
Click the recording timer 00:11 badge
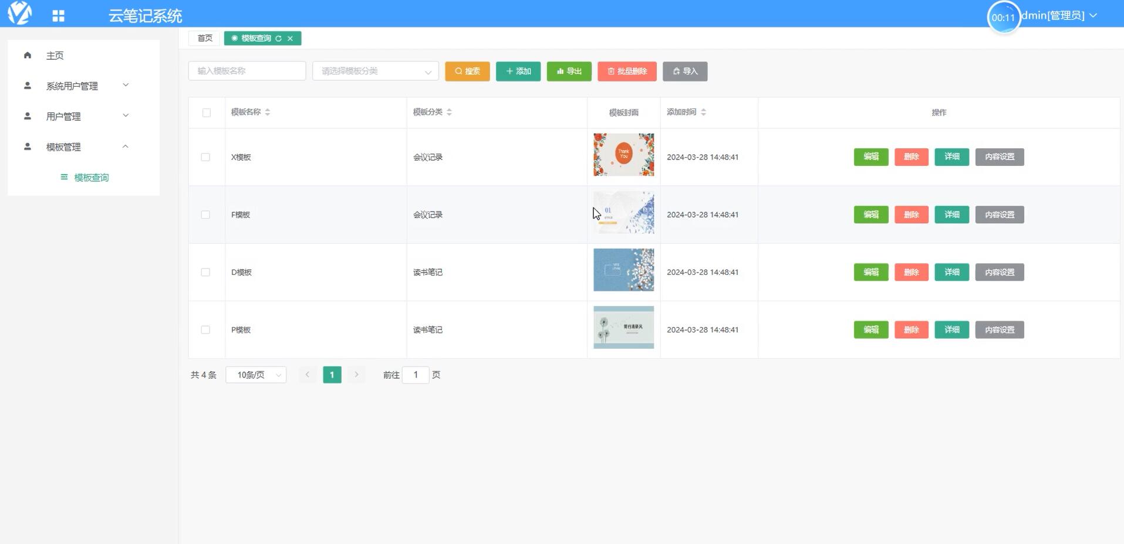coord(1004,18)
